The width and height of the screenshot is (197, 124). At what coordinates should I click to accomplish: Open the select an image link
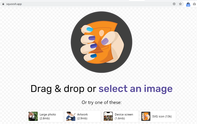point(136,89)
